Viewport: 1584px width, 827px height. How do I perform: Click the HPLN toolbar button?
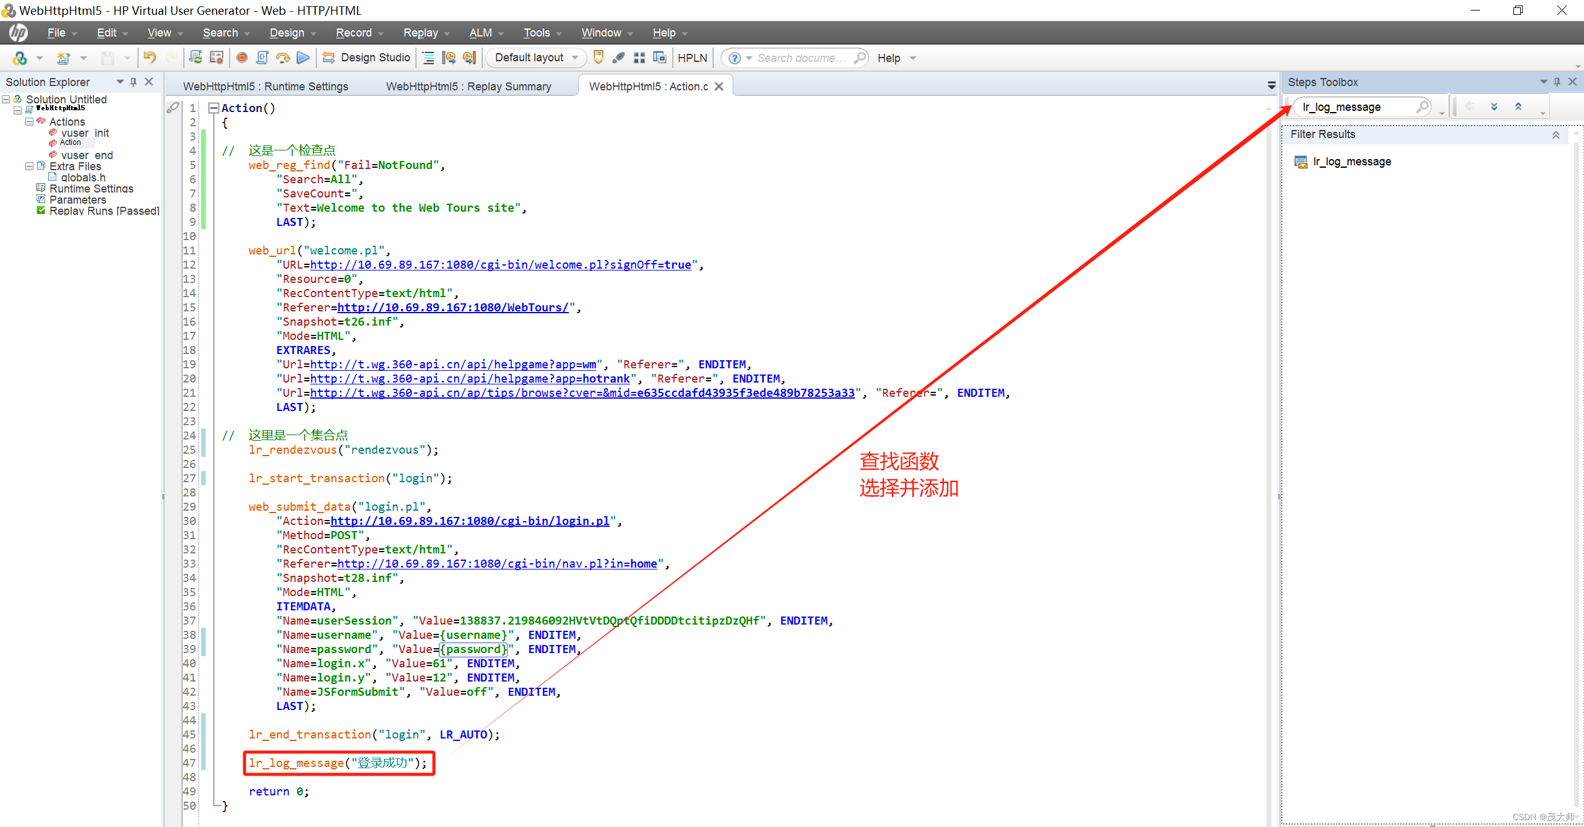(691, 58)
